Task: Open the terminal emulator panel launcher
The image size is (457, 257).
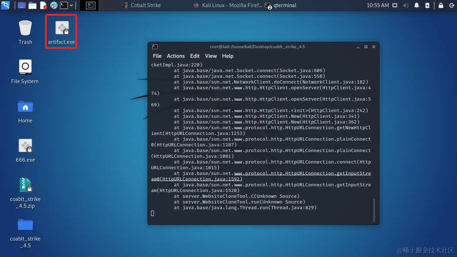Action: pos(64,5)
